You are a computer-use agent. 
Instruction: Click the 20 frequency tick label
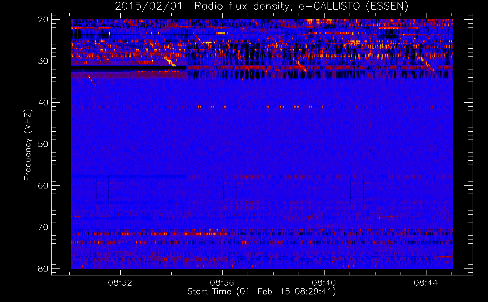click(x=43, y=20)
